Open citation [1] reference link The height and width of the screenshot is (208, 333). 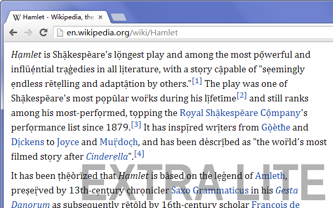click(x=197, y=81)
